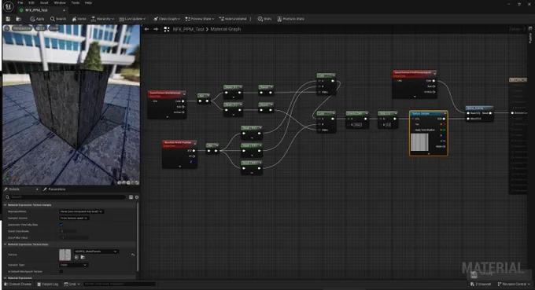This screenshot has width=535, height=290.
Task: Open the Sampler Source dropdown
Action: pos(74,218)
